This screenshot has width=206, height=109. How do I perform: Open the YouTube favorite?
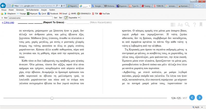(105, 14)
